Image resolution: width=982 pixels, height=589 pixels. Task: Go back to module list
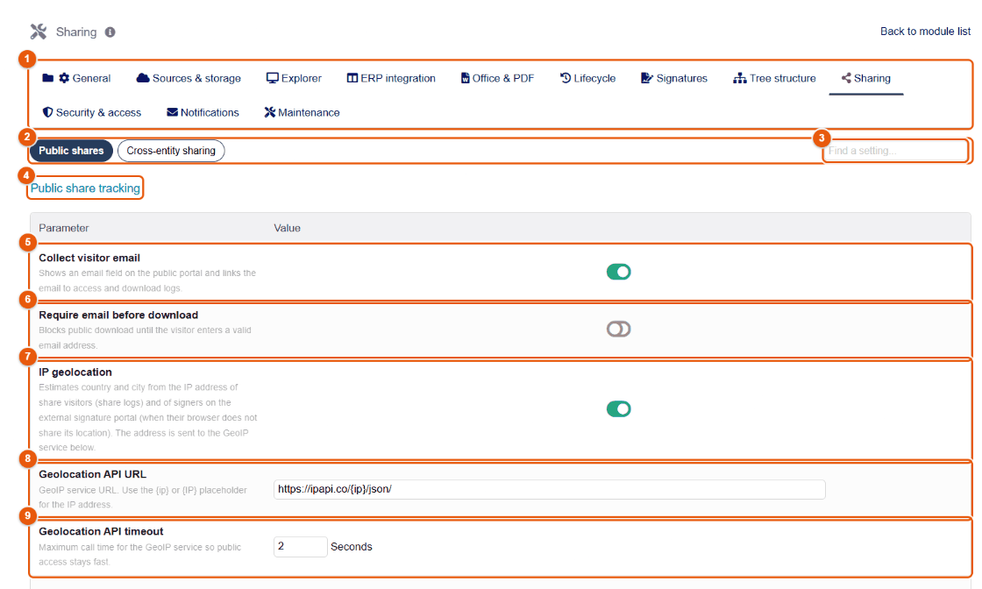(925, 32)
